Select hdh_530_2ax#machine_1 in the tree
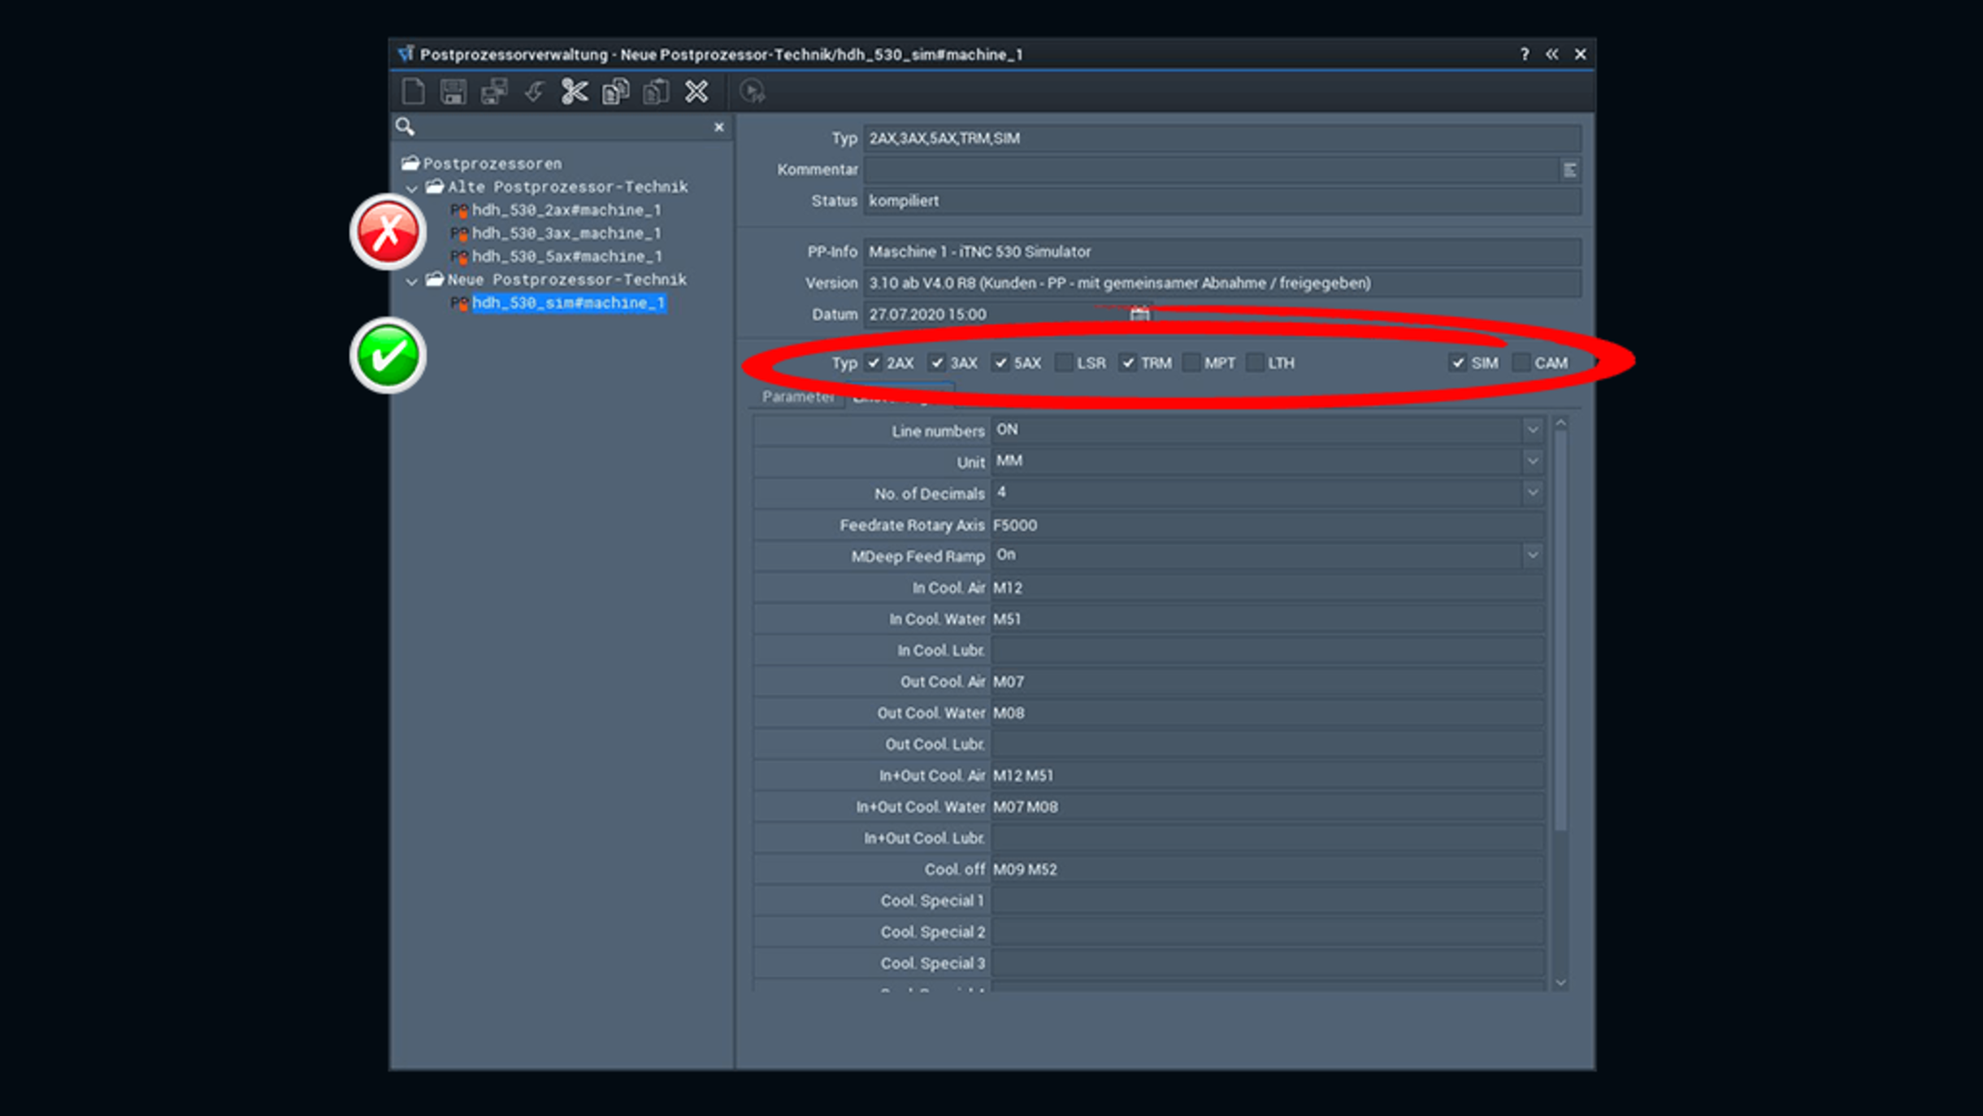 pyautogui.click(x=566, y=211)
